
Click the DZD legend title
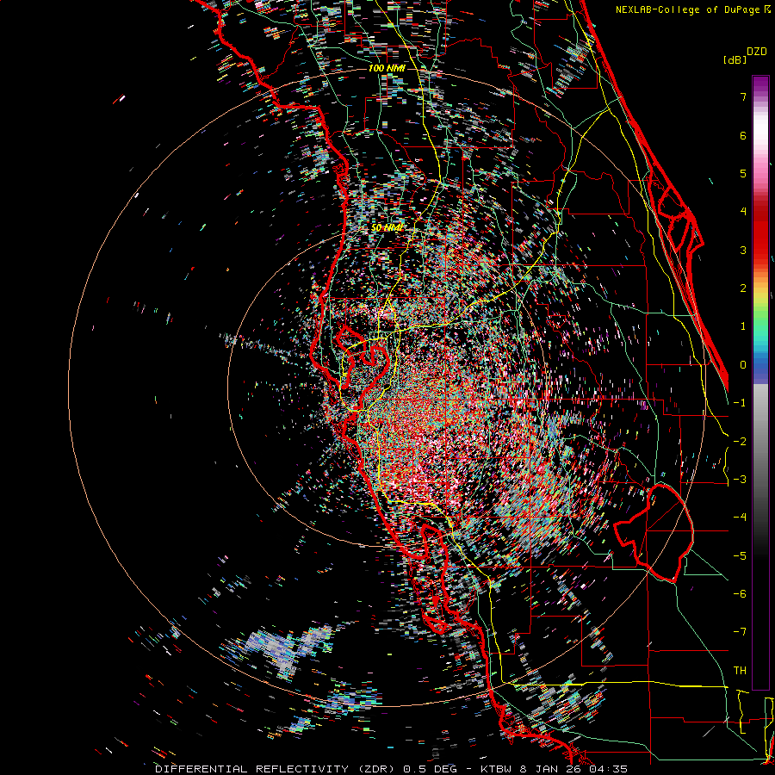coord(756,52)
